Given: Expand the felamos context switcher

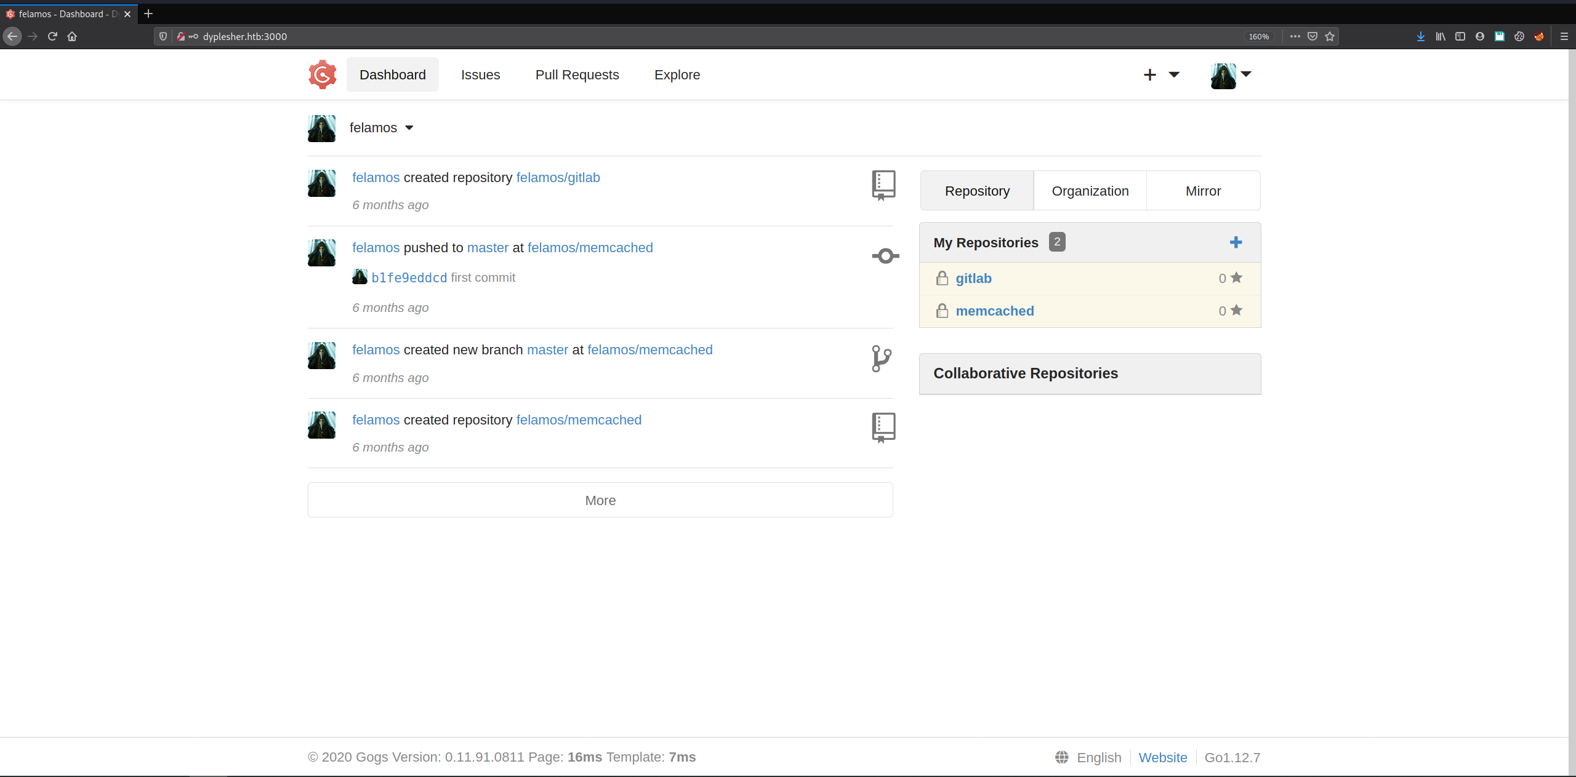Looking at the screenshot, I should [381, 128].
